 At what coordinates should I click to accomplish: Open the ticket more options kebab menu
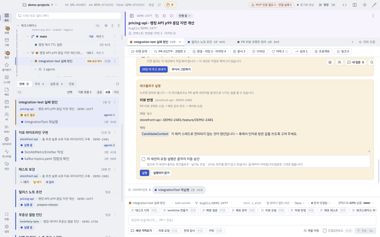pyautogui.click(x=373, y=16)
